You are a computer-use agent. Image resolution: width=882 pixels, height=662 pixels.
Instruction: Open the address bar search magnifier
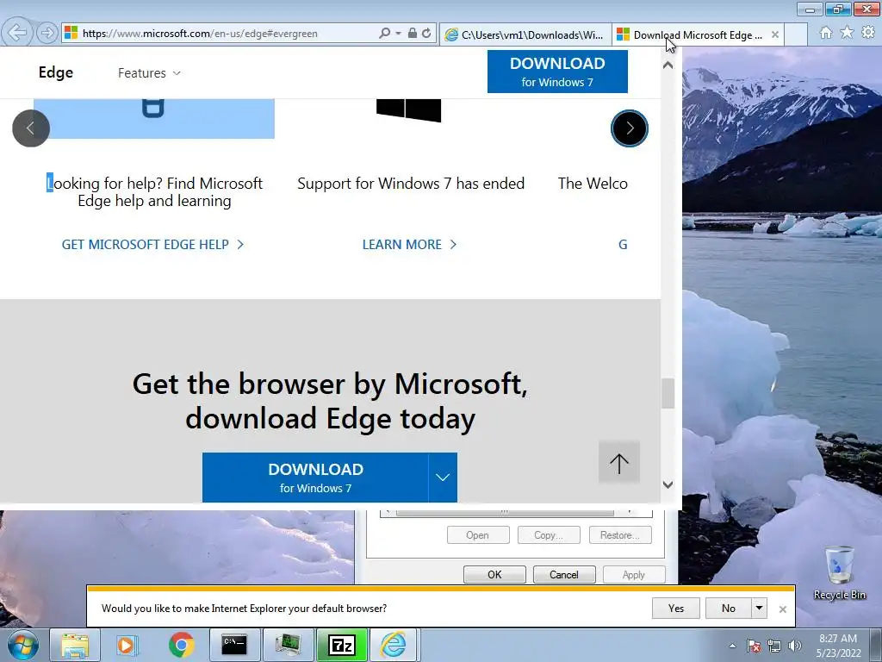[x=385, y=34]
